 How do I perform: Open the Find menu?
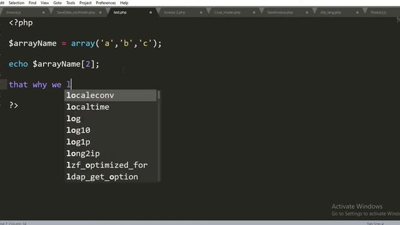pyautogui.click(x=32, y=2)
